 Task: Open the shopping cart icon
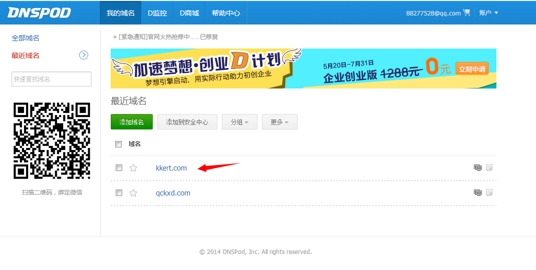pos(466,12)
